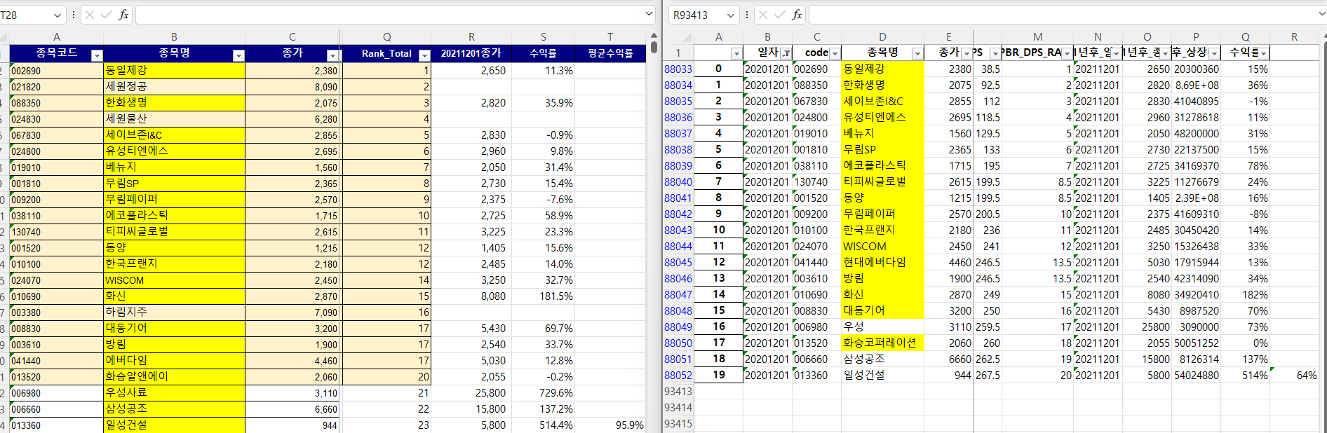The width and height of the screenshot is (1327, 433).
Task: Click the 8.69E+08 cell in right window
Action: pos(1196,85)
